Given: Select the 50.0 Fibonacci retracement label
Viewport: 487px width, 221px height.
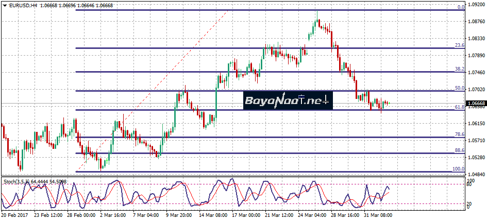Looking at the screenshot, I should [460, 88].
